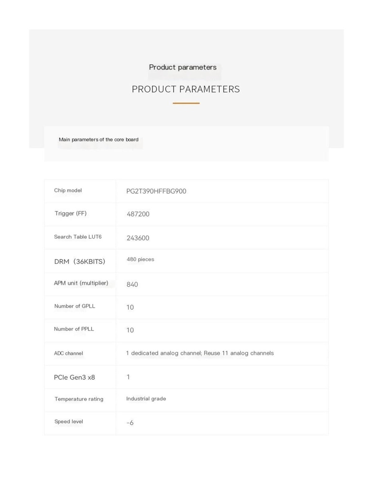Image resolution: width=373 pixels, height=479 pixels.
Task: Select the PRODUCT PARAMETERS title text
Action: click(x=186, y=89)
